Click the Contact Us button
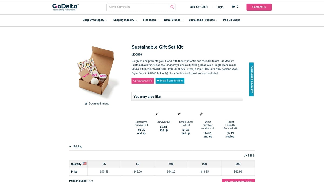Image resolution: width=324 pixels, height=182 pixels. tap(259, 7)
